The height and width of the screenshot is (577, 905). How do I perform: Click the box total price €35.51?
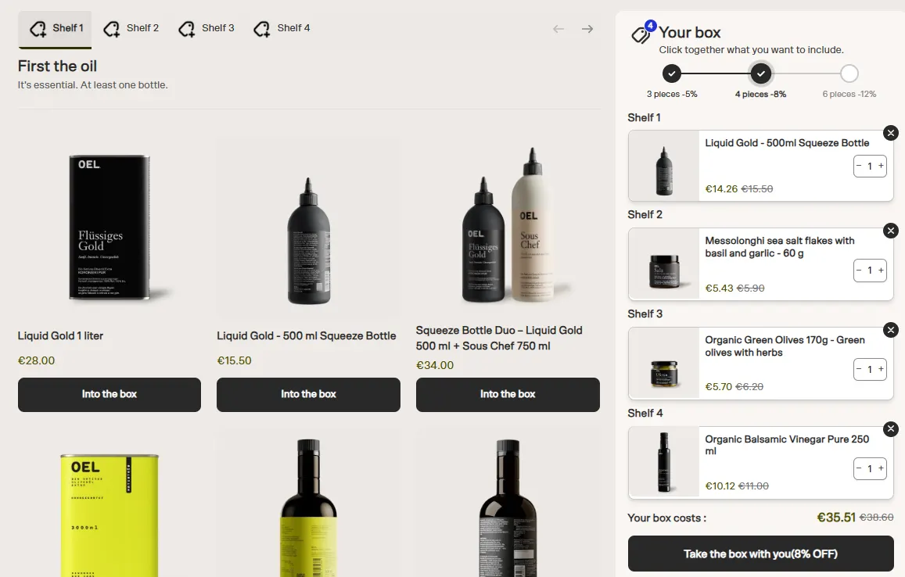pos(835,518)
